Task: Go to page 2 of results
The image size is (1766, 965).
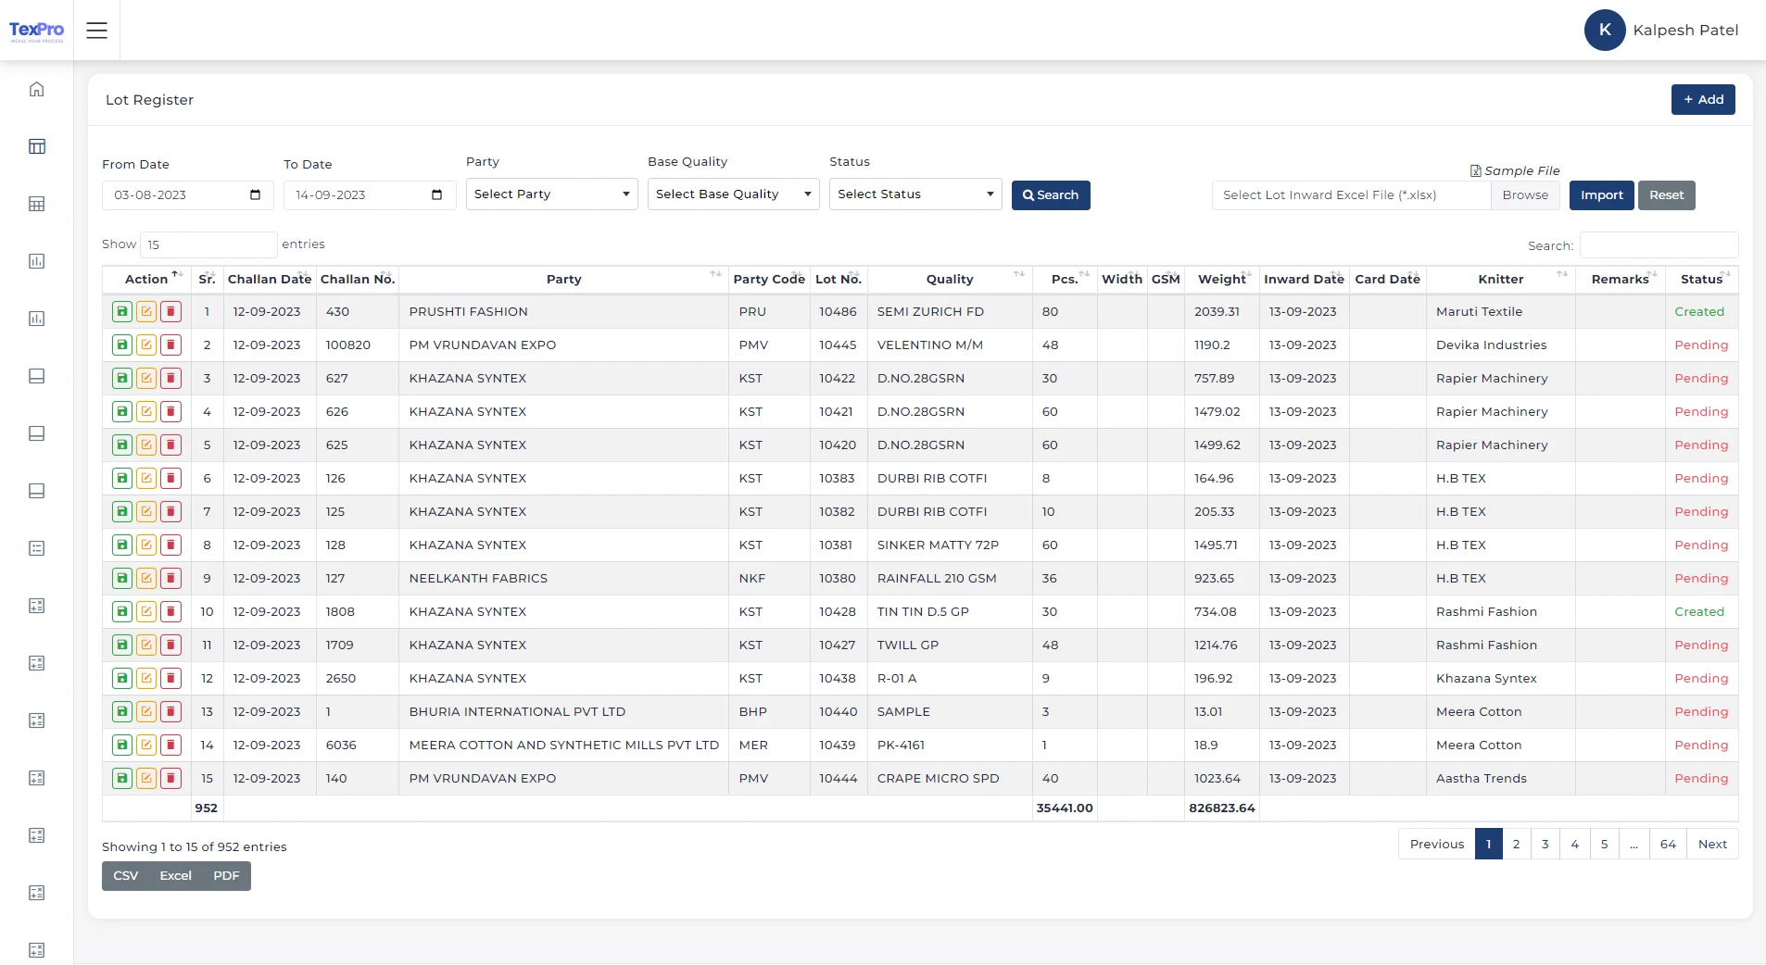Action: point(1516,845)
